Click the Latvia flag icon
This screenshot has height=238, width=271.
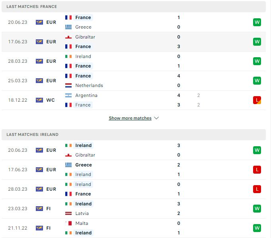click(68, 213)
